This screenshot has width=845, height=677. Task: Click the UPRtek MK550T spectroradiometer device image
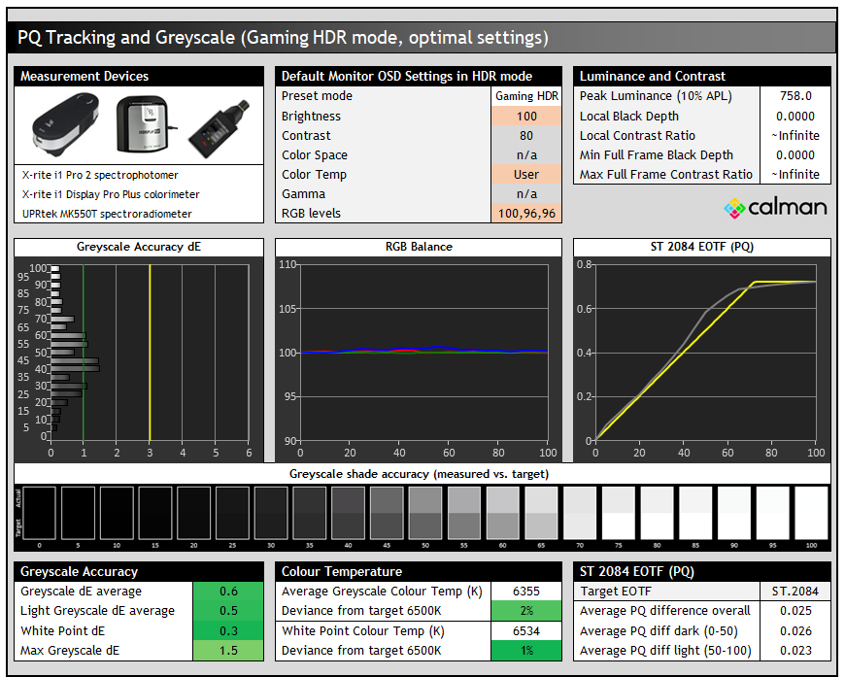point(216,126)
